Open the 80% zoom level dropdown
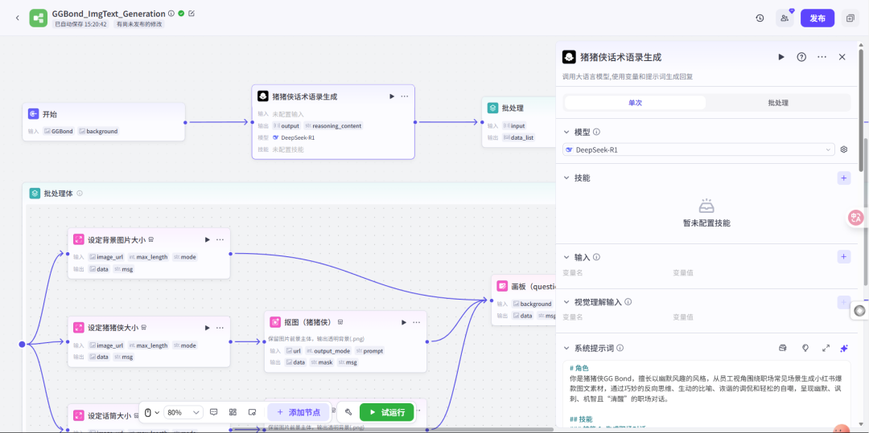The width and height of the screenshot is (869, 433). (183, 413)
